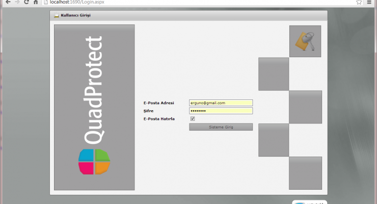Image resolution: width=377 pixels, height=204 pixels.
Task: Click the QuadProtect colored logo
Action: 94,162
